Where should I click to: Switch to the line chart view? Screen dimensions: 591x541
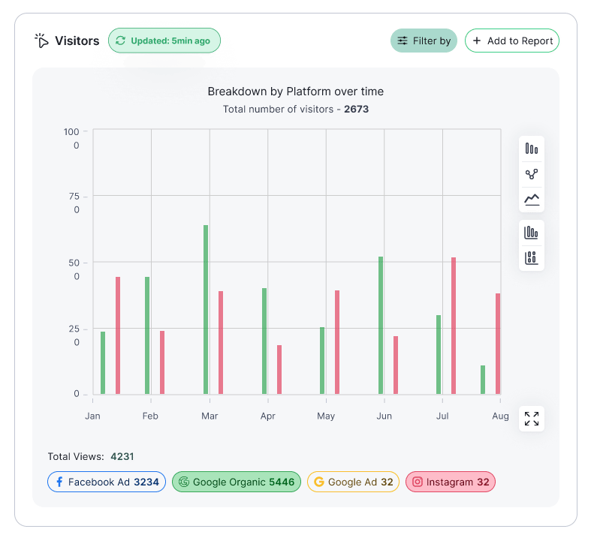(x=532, y=200)
